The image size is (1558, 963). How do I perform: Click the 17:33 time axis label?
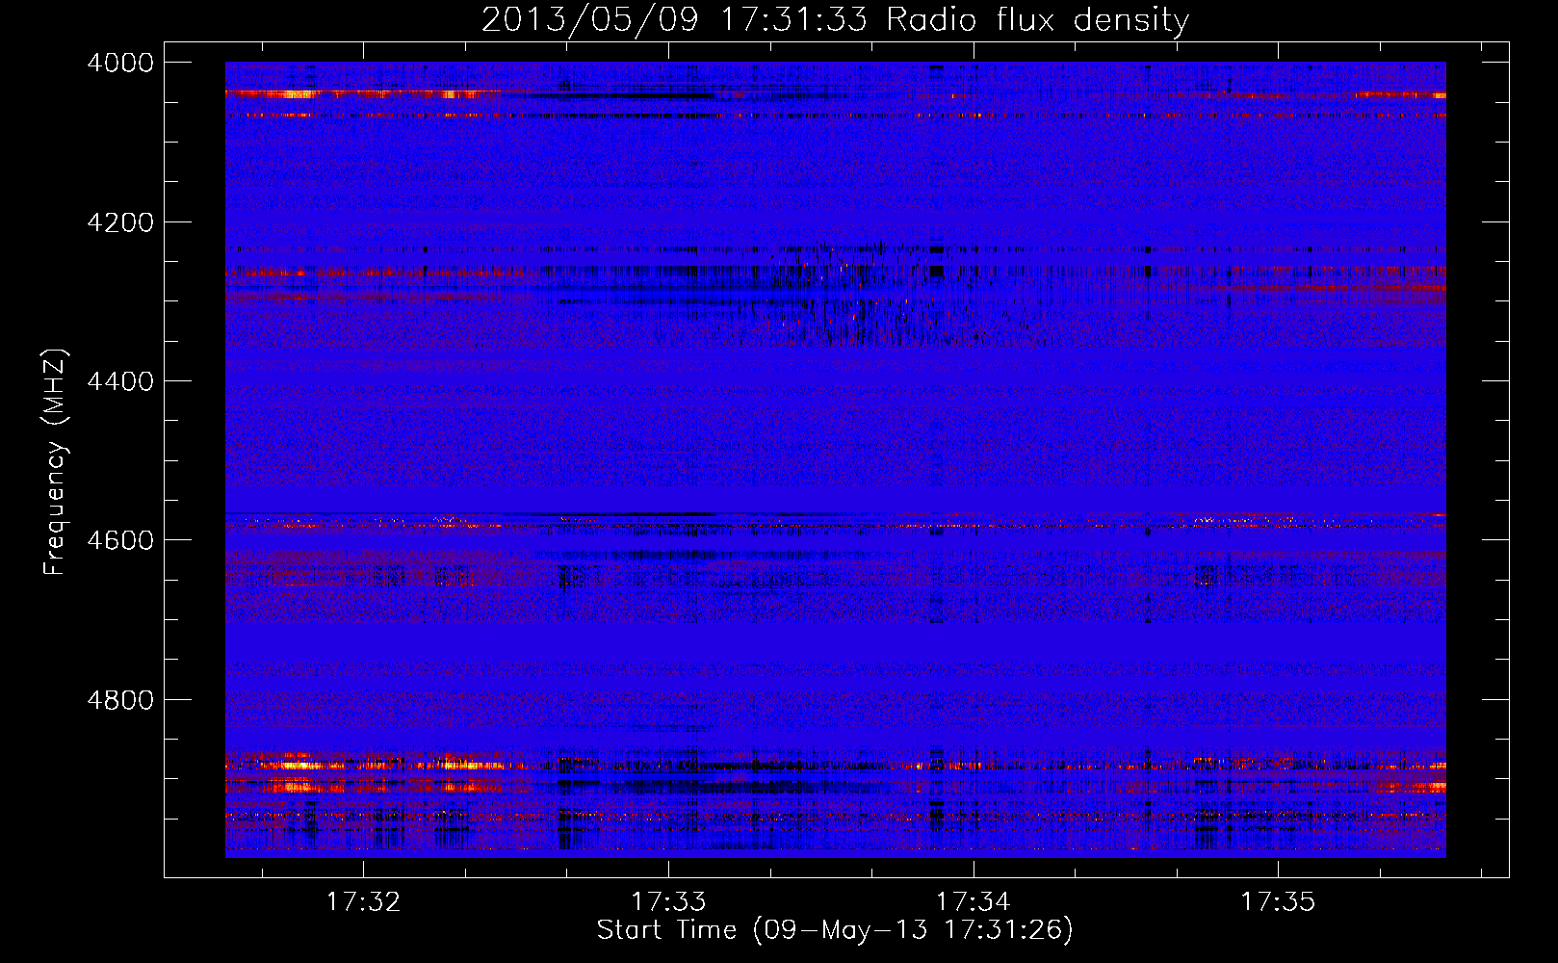[668, 902]
